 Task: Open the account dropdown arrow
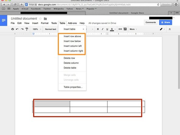[x=174, y=18]
